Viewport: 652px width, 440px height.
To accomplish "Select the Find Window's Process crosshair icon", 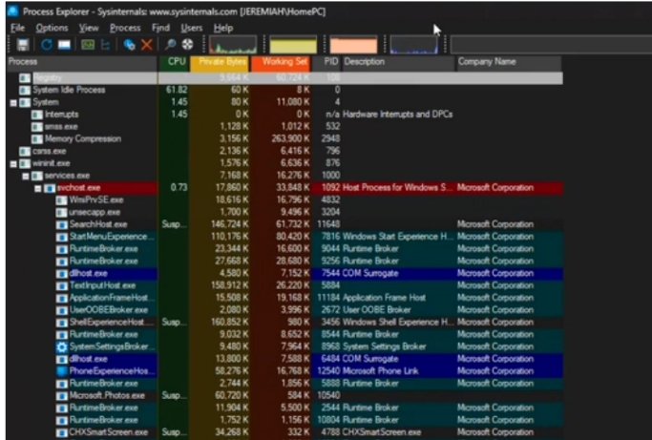I will [187, 45].
